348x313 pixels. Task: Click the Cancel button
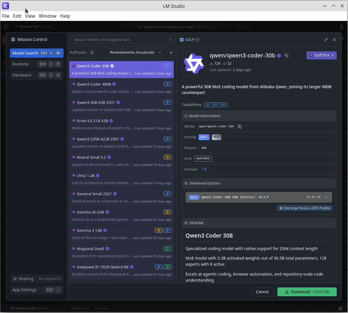(262, 292)
